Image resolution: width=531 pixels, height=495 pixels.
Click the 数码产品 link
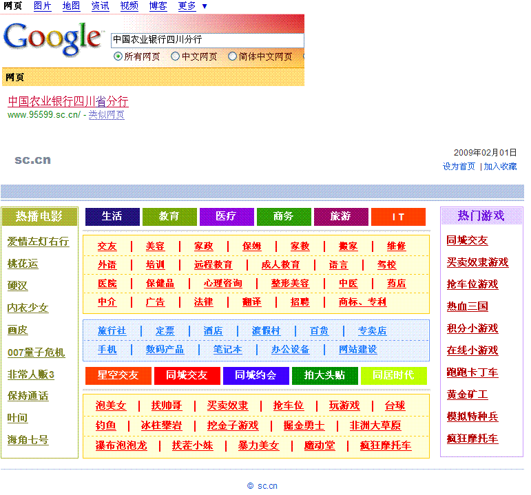point(165,350)
